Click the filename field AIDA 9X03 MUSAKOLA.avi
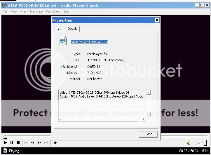Image resolution: width=211 pixels, height=155 pixels. point(89,42)
